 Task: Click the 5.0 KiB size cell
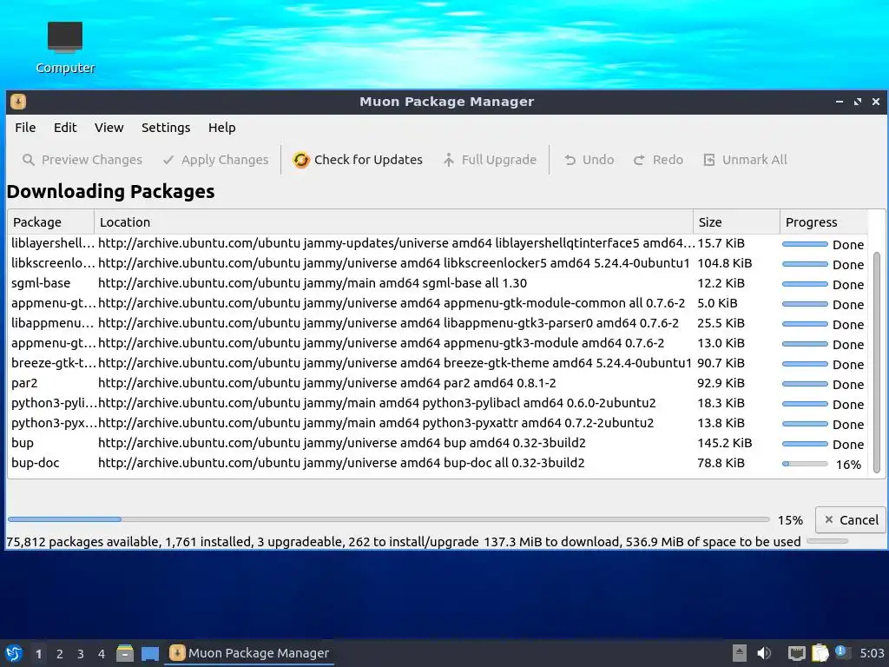pos(717,303)
